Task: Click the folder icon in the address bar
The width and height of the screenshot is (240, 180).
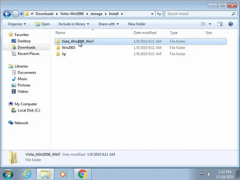Action: [x=27, y=14]
